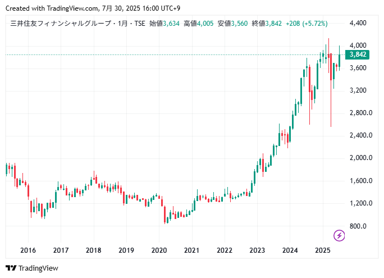Click the 2025 label on time axis
Image resolution: width=384 pixels, height=278 pixels.
pyautogui.click(x=323, y=250)
